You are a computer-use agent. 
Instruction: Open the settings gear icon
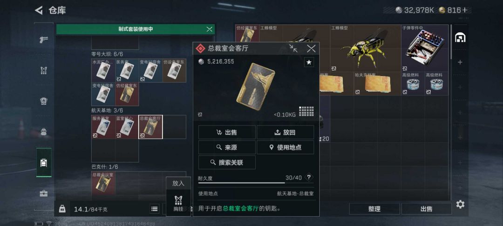(460, 204)
